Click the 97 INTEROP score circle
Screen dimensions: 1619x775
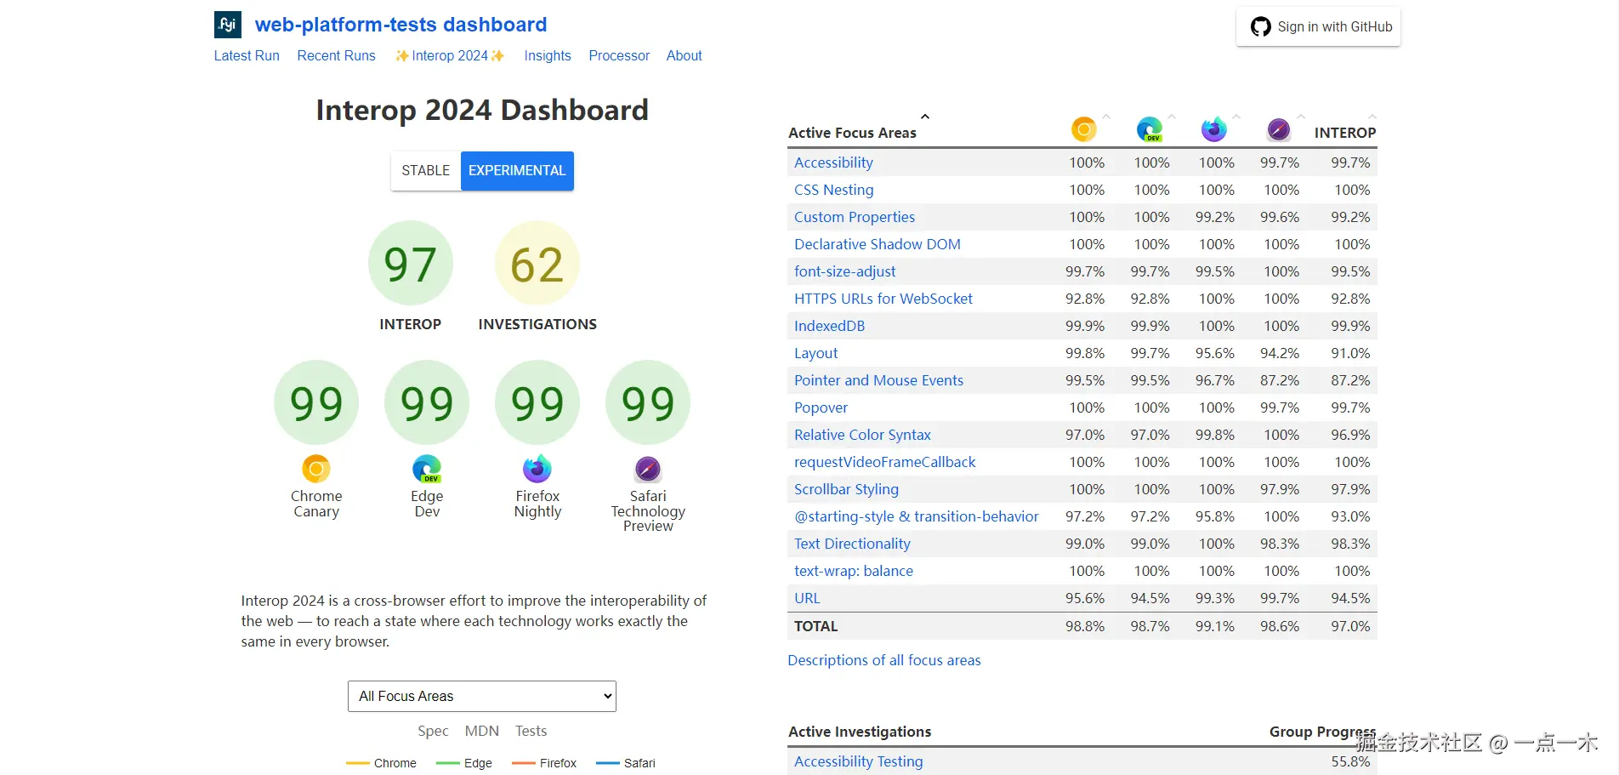pyautogui.click(x=411, y=263)
